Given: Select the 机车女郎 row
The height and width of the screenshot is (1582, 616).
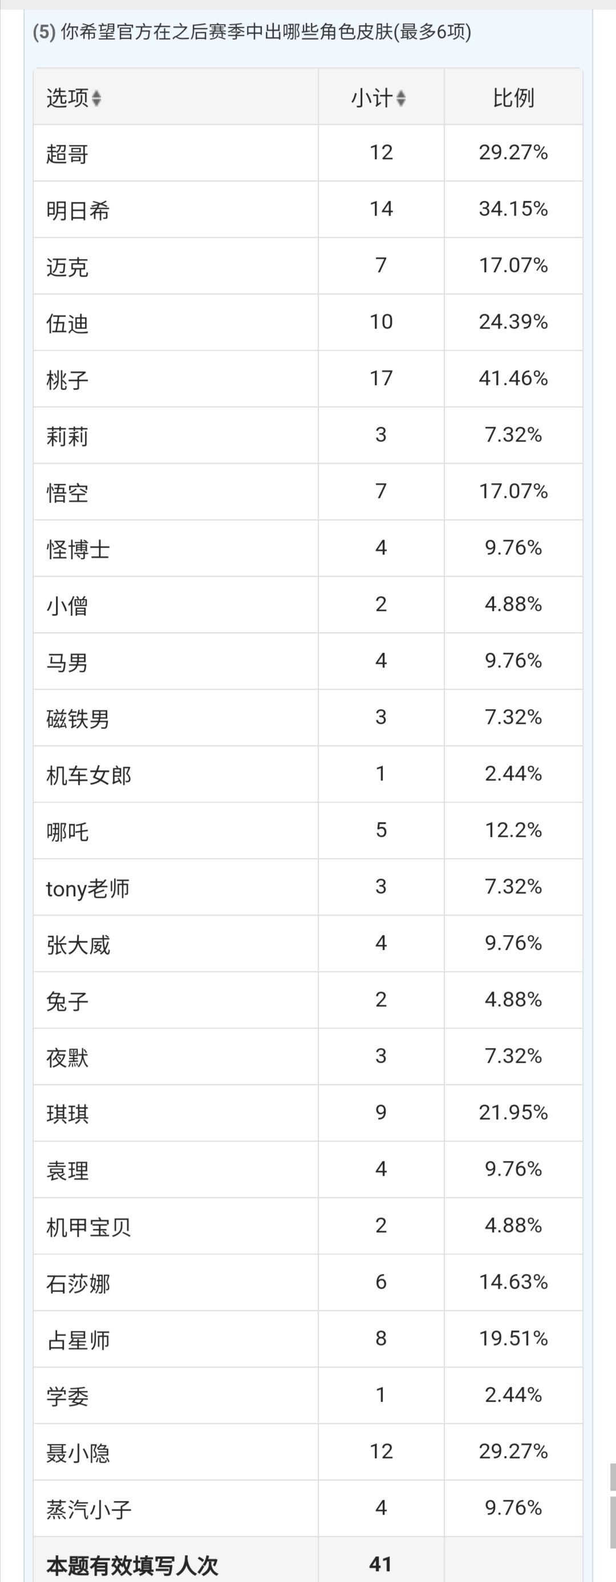Looking at the screenshot, I should [x=307, y=774].
